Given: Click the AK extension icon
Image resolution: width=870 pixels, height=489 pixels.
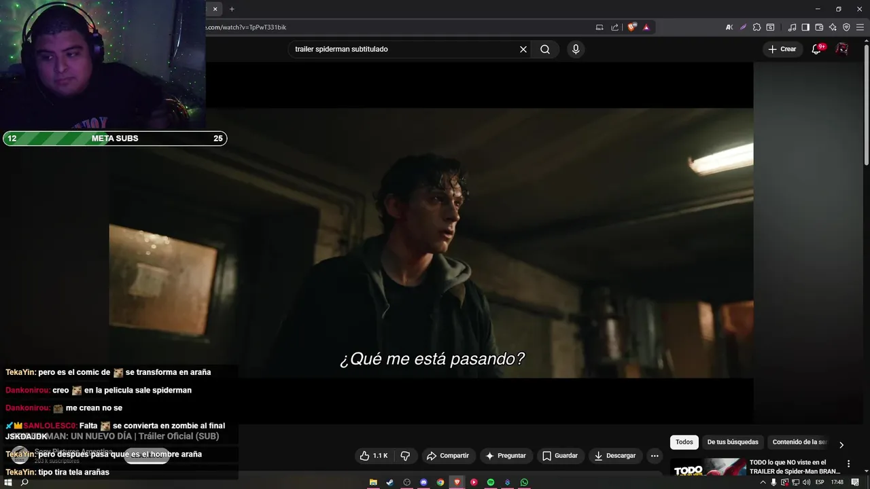Looking at the screenshot, I should [729, 27].
